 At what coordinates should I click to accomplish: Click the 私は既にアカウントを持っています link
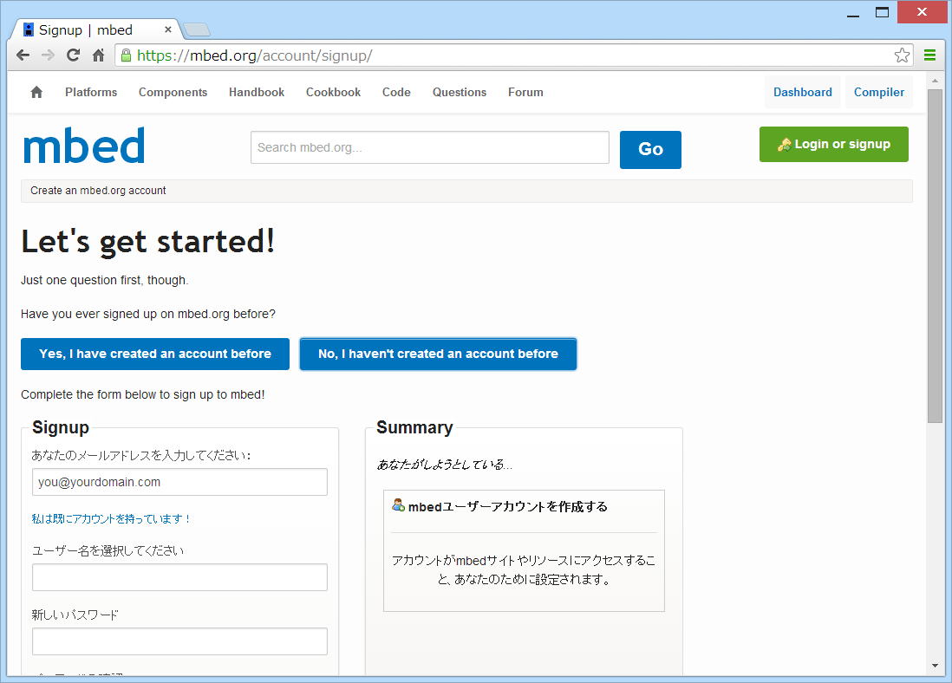coord(111,518)
